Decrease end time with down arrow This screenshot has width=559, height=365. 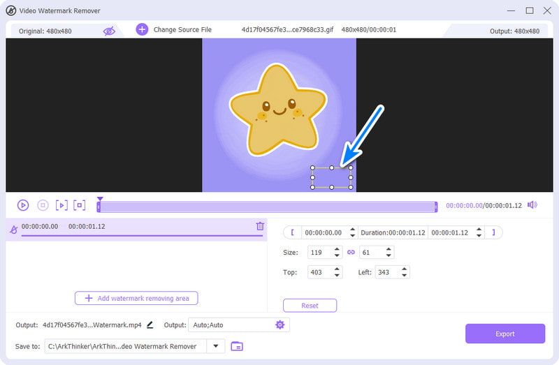479,236
